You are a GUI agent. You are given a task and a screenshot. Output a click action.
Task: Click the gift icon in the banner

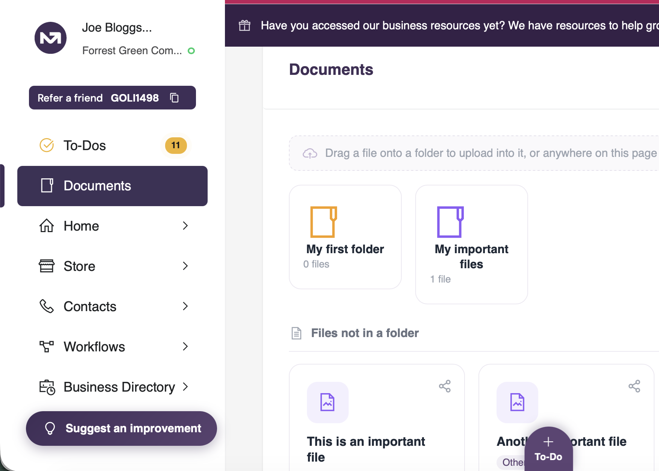[x=244, y=25]
